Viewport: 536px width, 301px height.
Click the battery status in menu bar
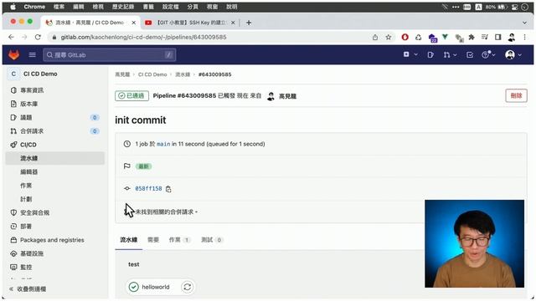[x=496, y=7]
